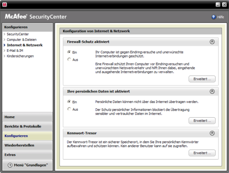Open Hilfe via the blue question mark icon
Screen dimensions: 229x173
(213, 17)
